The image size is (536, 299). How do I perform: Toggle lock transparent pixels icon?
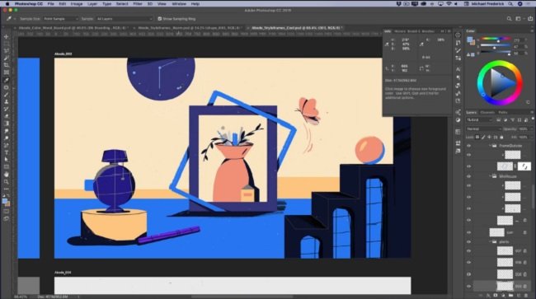click(x=477, y=138)
